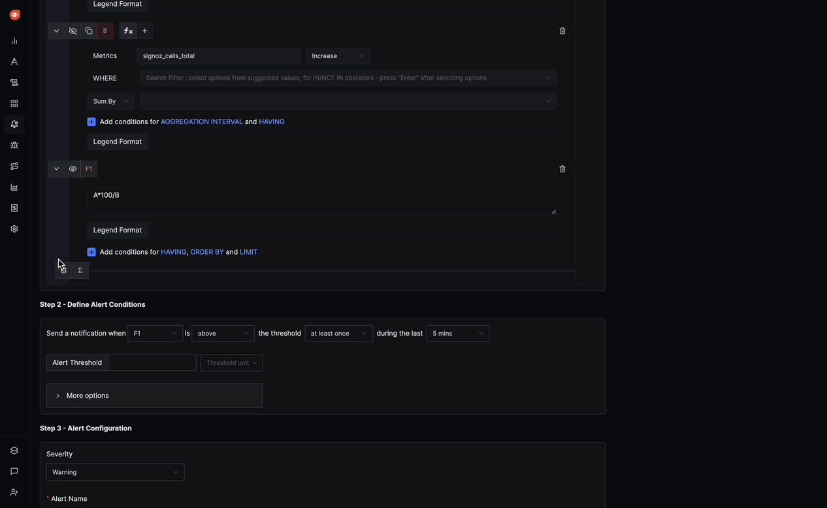827x508 pixels.
Task: Toggle visibility of query B with the crossed-eye icon
Action: point(73,31)
